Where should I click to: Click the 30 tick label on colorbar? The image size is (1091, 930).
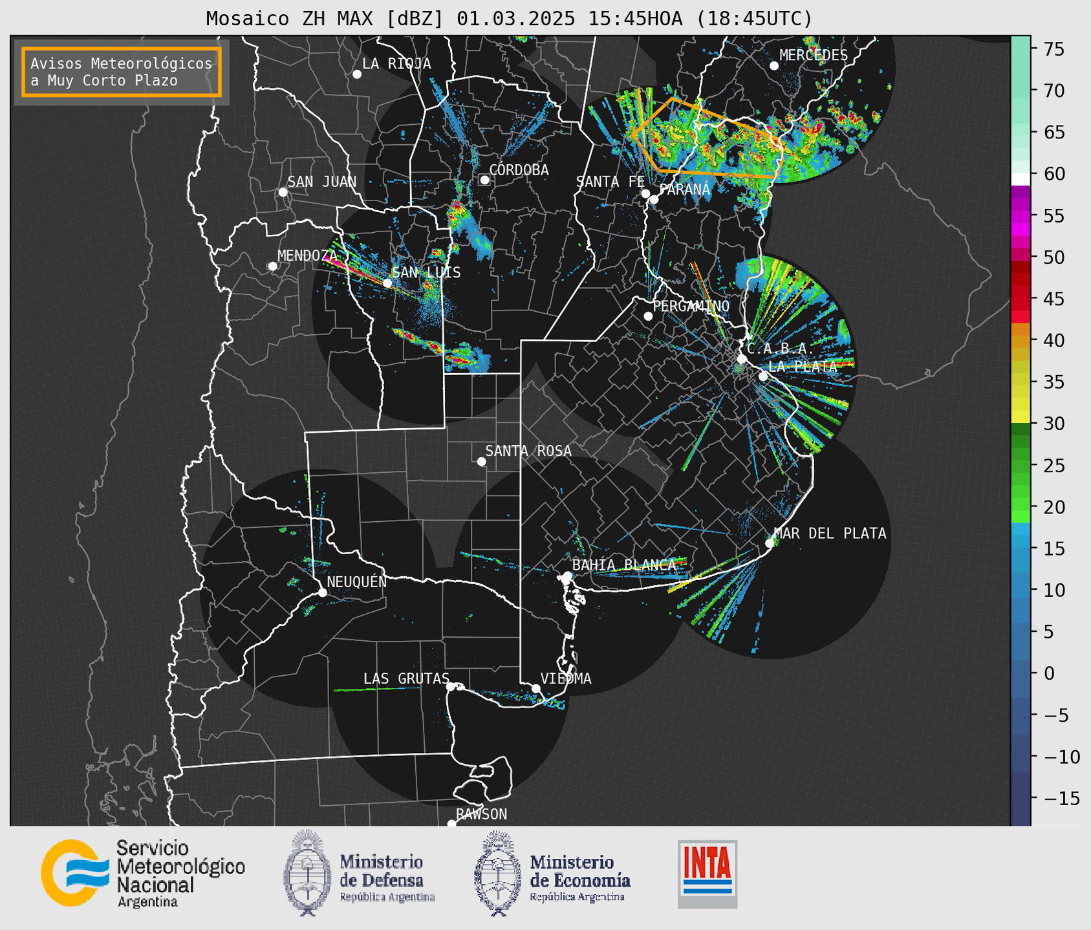tap(1053, 424)
